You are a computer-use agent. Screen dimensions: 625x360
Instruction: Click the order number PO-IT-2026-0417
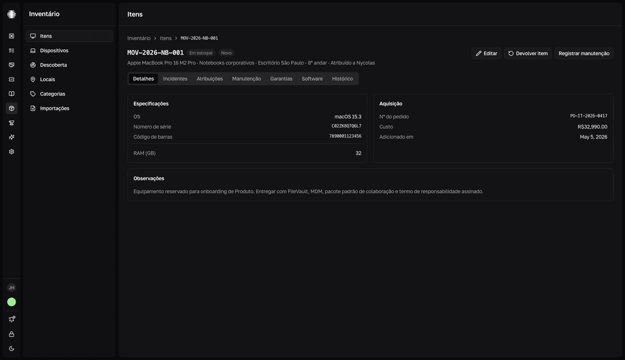(589, 117)
